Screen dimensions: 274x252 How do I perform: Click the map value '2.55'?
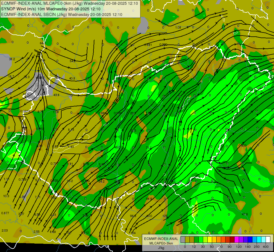pyautogui.click(x=36, y=232)
